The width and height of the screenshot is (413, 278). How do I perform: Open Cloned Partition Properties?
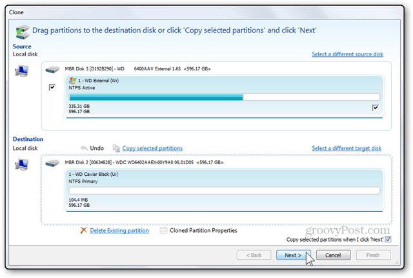pyautogui.click(x=203, y=231)
